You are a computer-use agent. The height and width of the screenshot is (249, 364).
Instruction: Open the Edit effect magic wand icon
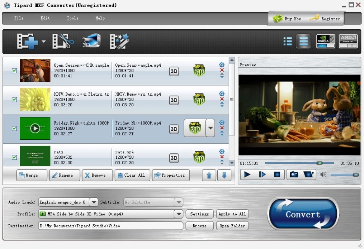point(119,41)
